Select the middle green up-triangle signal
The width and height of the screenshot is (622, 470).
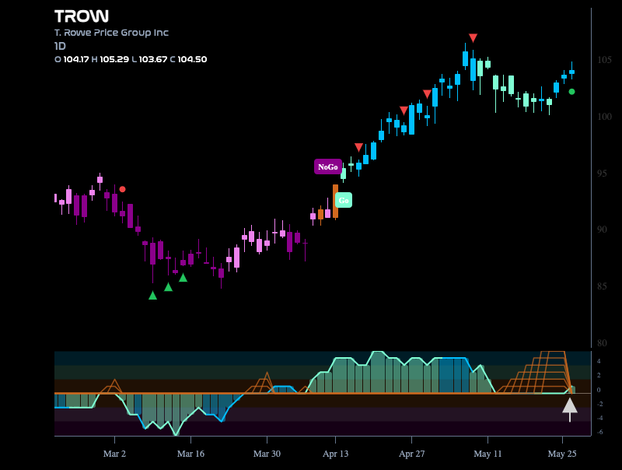coord(168,287)
